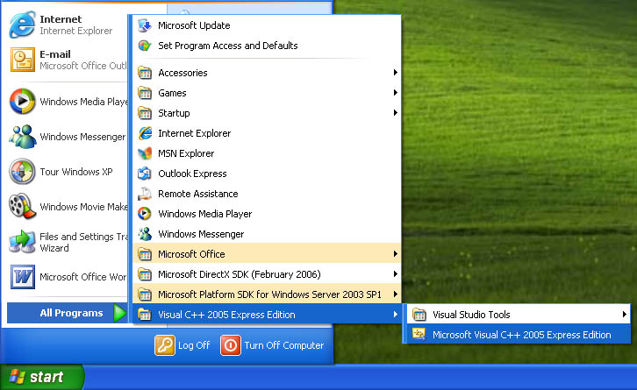Click the Turn Off Computer label
This screenshot has height=390, width=637.
click(284, 345)
